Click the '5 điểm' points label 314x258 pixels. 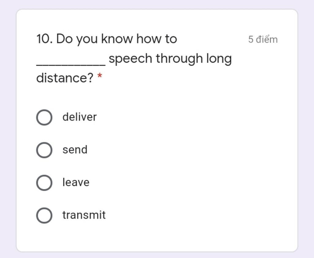pos(263,39)
